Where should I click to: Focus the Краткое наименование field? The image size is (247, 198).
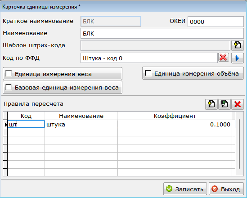click(111, 21)
